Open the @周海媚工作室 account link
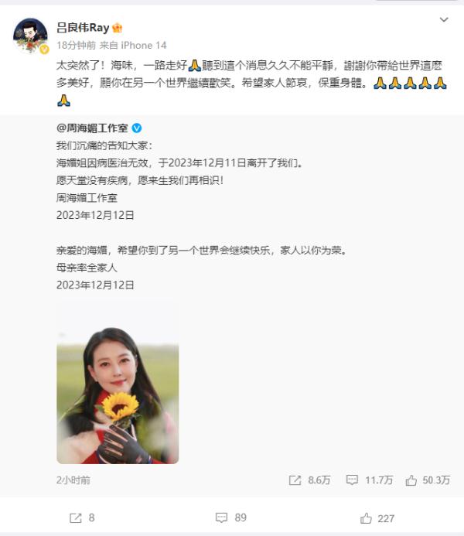Screen dimensions: 464x536 pos(92,128)
